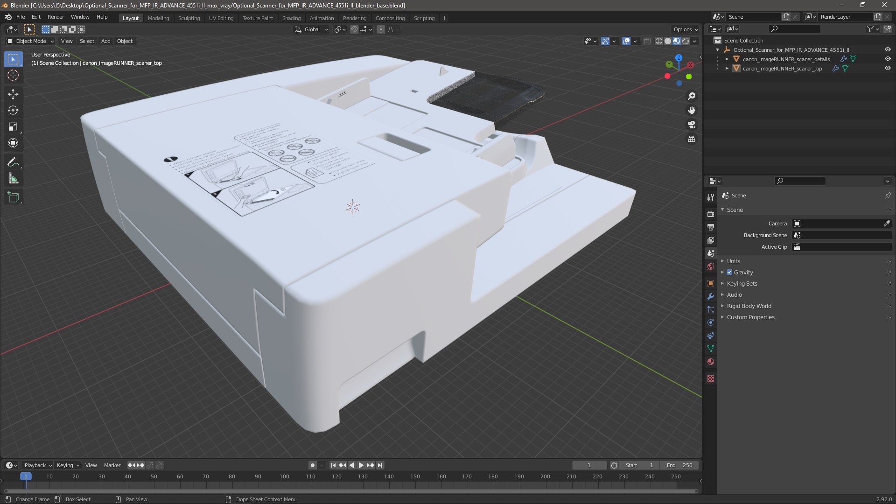The height and width of the screenshot is (504, 896).
Task: Open the Physics properties tab
Action: [x=711, y=322]
